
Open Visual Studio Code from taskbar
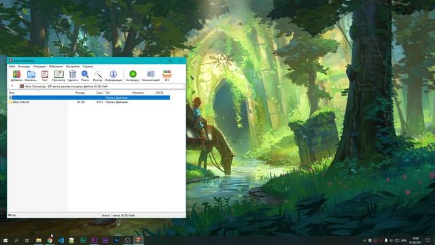click(x=61, y=240)
